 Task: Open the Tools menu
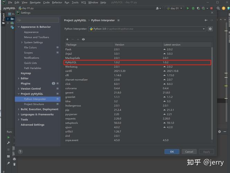coord(75,2)
